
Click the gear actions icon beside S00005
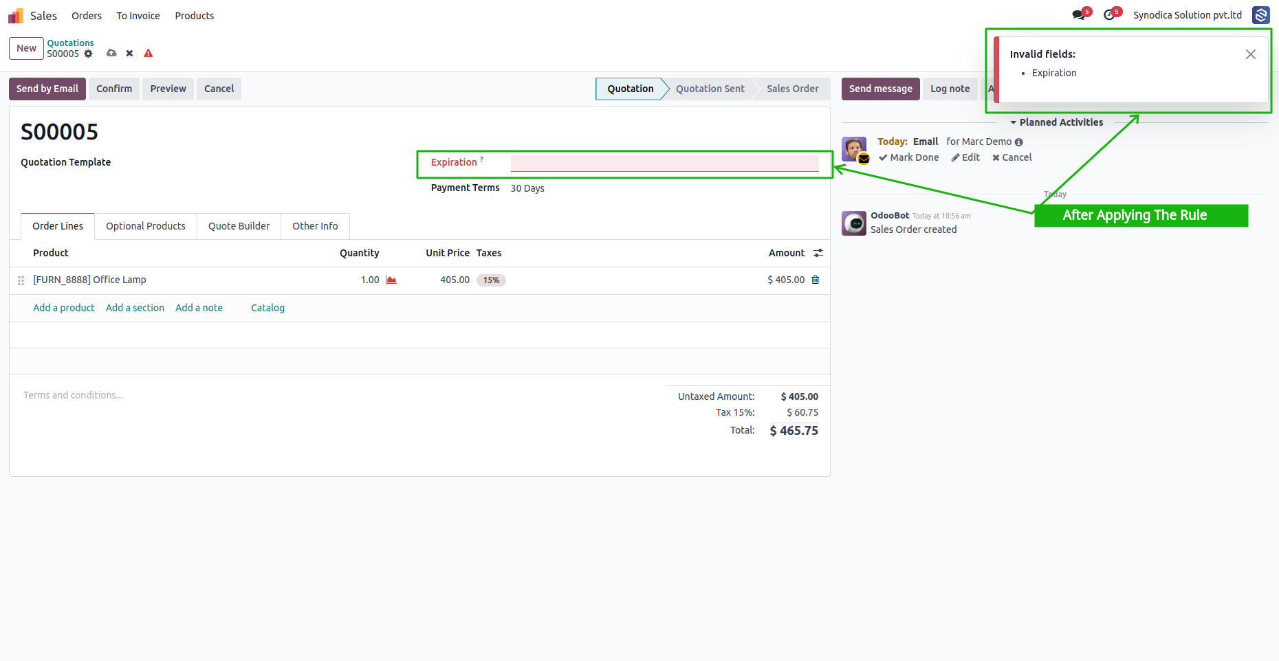pos(88,54)
